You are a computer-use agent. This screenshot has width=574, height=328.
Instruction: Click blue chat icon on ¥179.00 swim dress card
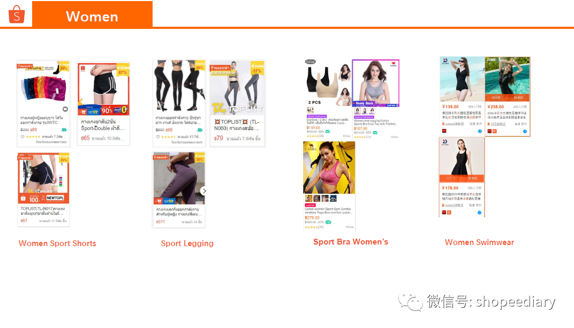tap(479, 212)
